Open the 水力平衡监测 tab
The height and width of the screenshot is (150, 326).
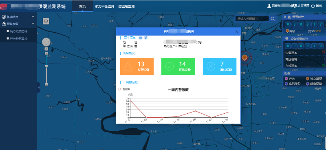(104, 7)
